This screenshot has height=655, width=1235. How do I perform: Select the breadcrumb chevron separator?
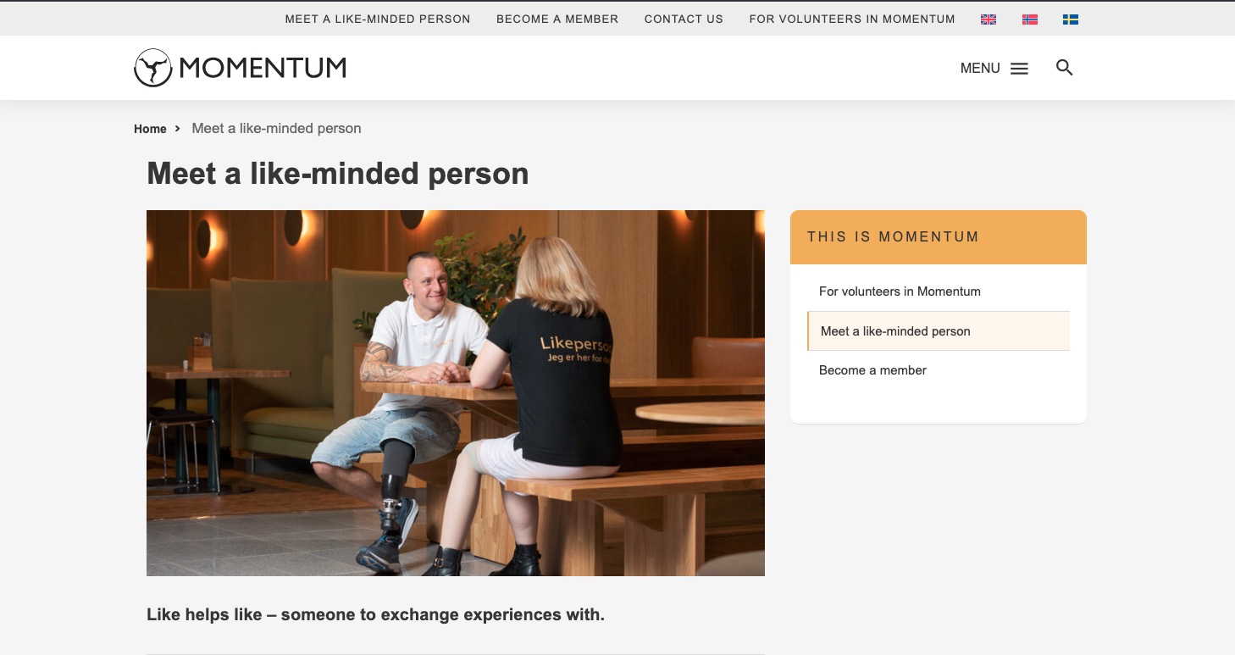click(178, 129)
